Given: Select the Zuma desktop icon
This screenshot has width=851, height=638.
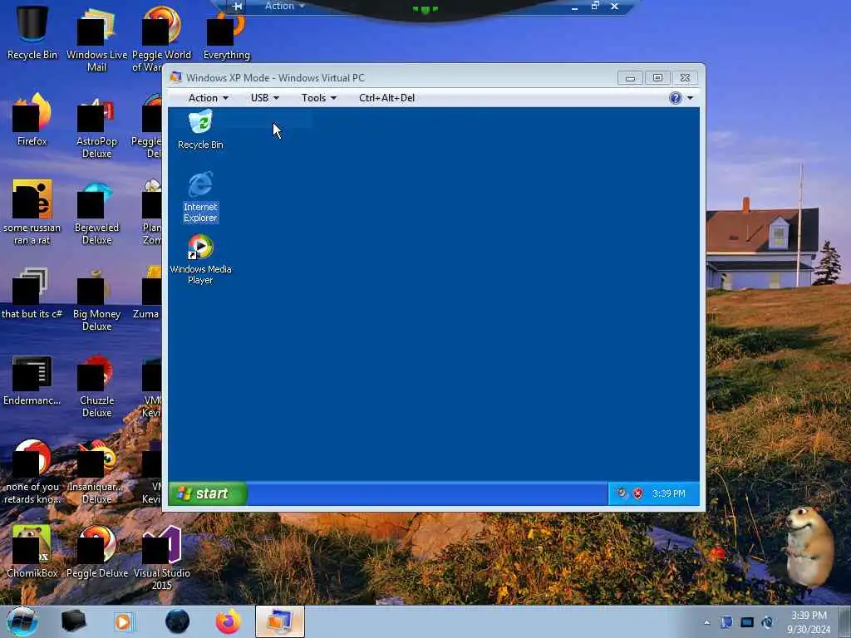Looking at the screenshot, I should [147, 293].
